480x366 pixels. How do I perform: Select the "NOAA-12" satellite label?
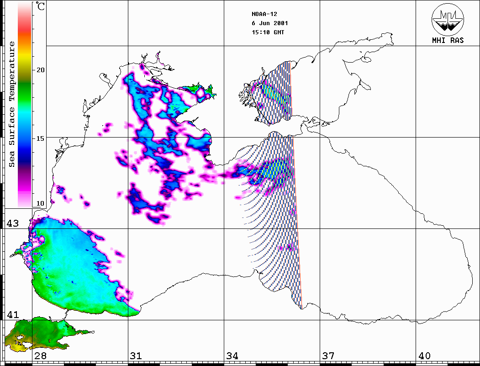tap(264, 14)
